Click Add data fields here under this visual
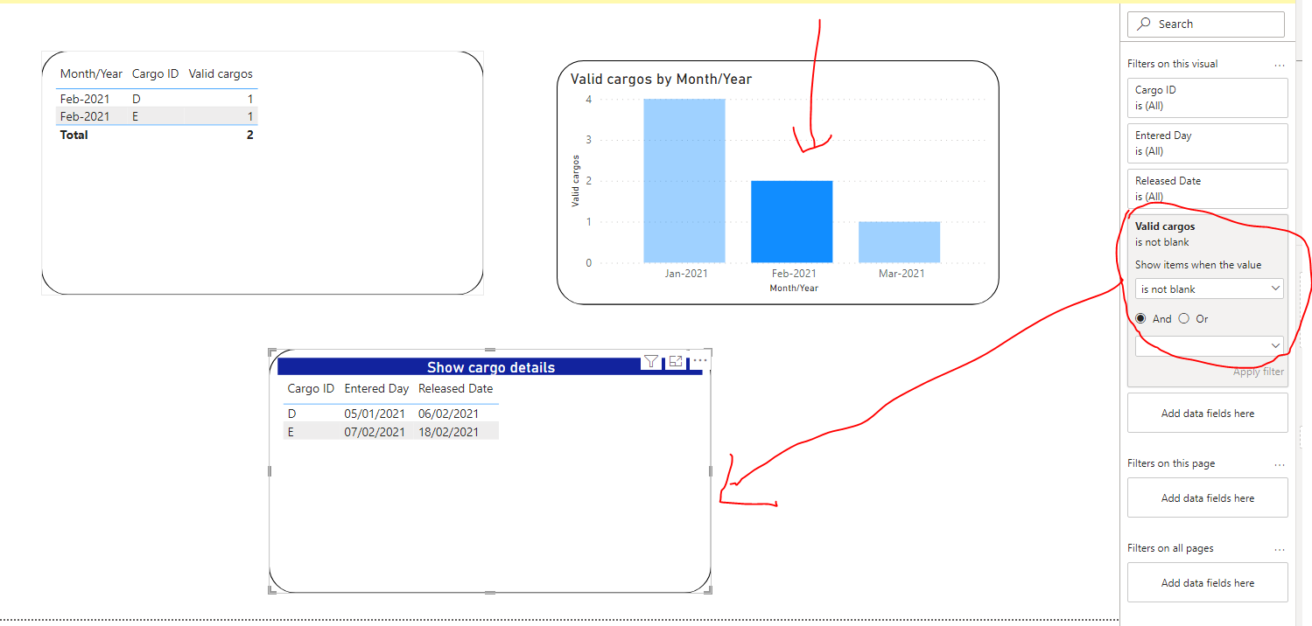This screenshot has width=1312, height=626. pyautogui.click(x=1208, y=413)
